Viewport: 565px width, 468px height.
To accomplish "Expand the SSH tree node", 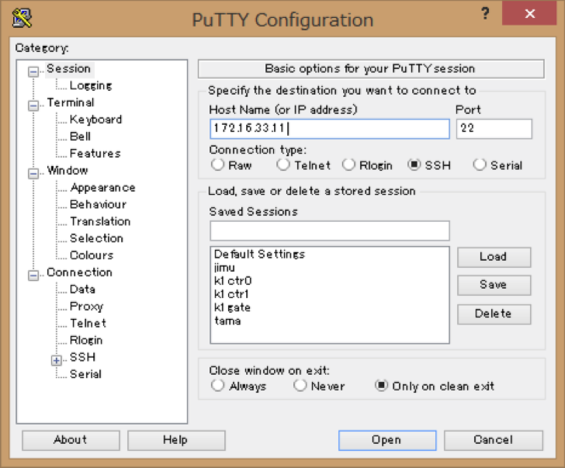I will click(x=56, y=360).
